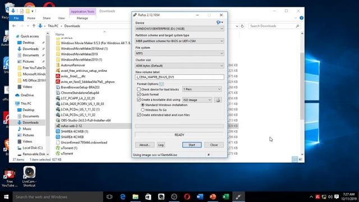Image resolution: width=359 pixels, height=202 pixels.
Task: Click the New volume label field
Action: 179,77
